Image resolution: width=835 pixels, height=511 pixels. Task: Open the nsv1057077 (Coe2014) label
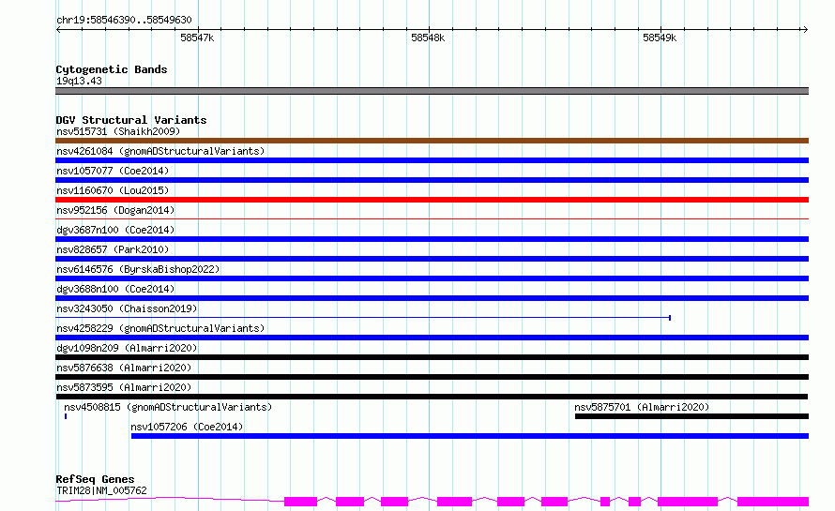pos(113,171)
